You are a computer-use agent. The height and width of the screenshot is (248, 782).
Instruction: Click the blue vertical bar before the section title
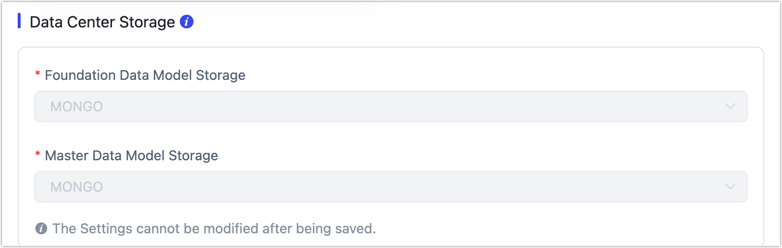(19, 21)
